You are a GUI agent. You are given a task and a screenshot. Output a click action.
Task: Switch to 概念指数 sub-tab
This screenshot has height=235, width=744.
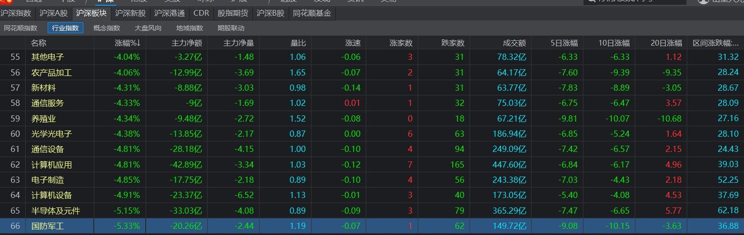[107, 28]
